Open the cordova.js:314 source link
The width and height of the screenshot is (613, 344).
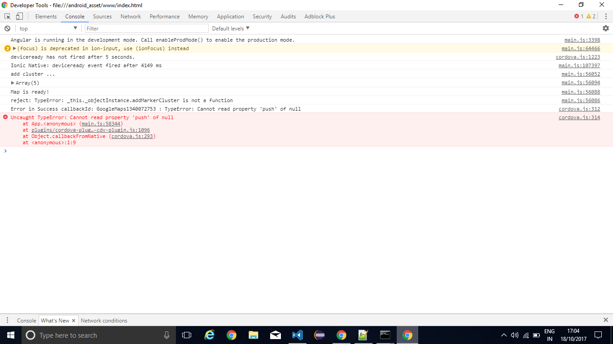point(579,117)
